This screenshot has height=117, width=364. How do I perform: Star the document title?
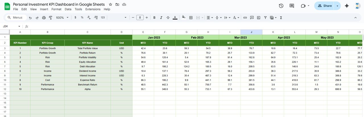pyautogui.click(x=110, y=5)
